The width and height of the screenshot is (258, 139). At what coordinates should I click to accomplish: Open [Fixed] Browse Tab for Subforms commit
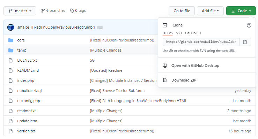point(118,91)
